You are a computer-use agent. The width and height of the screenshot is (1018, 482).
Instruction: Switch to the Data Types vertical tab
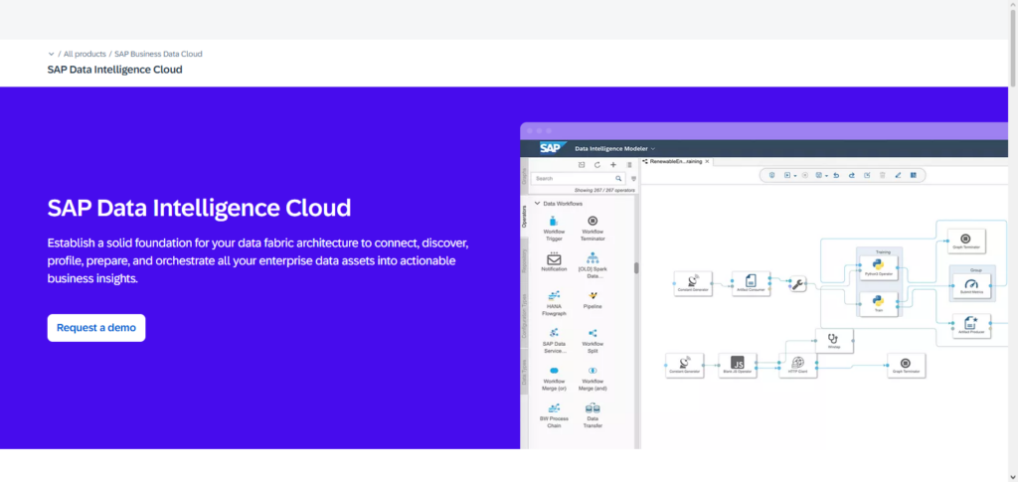pyautogui.click(x=525, y=372)
